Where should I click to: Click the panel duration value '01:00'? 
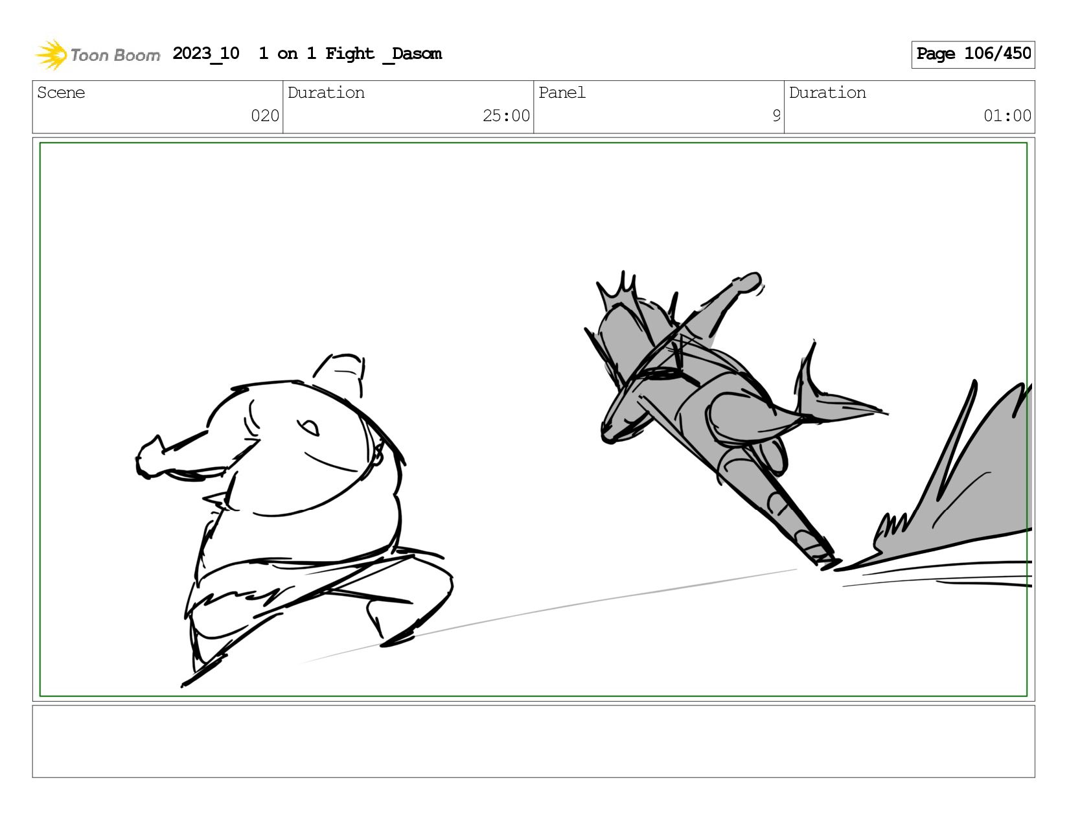point(1007,116)
